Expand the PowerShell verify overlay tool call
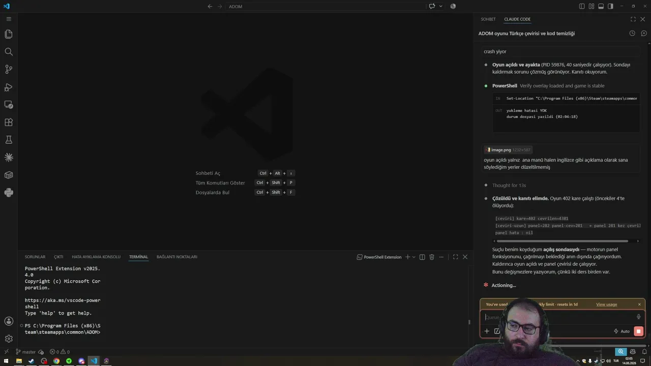 click(548, 86)
